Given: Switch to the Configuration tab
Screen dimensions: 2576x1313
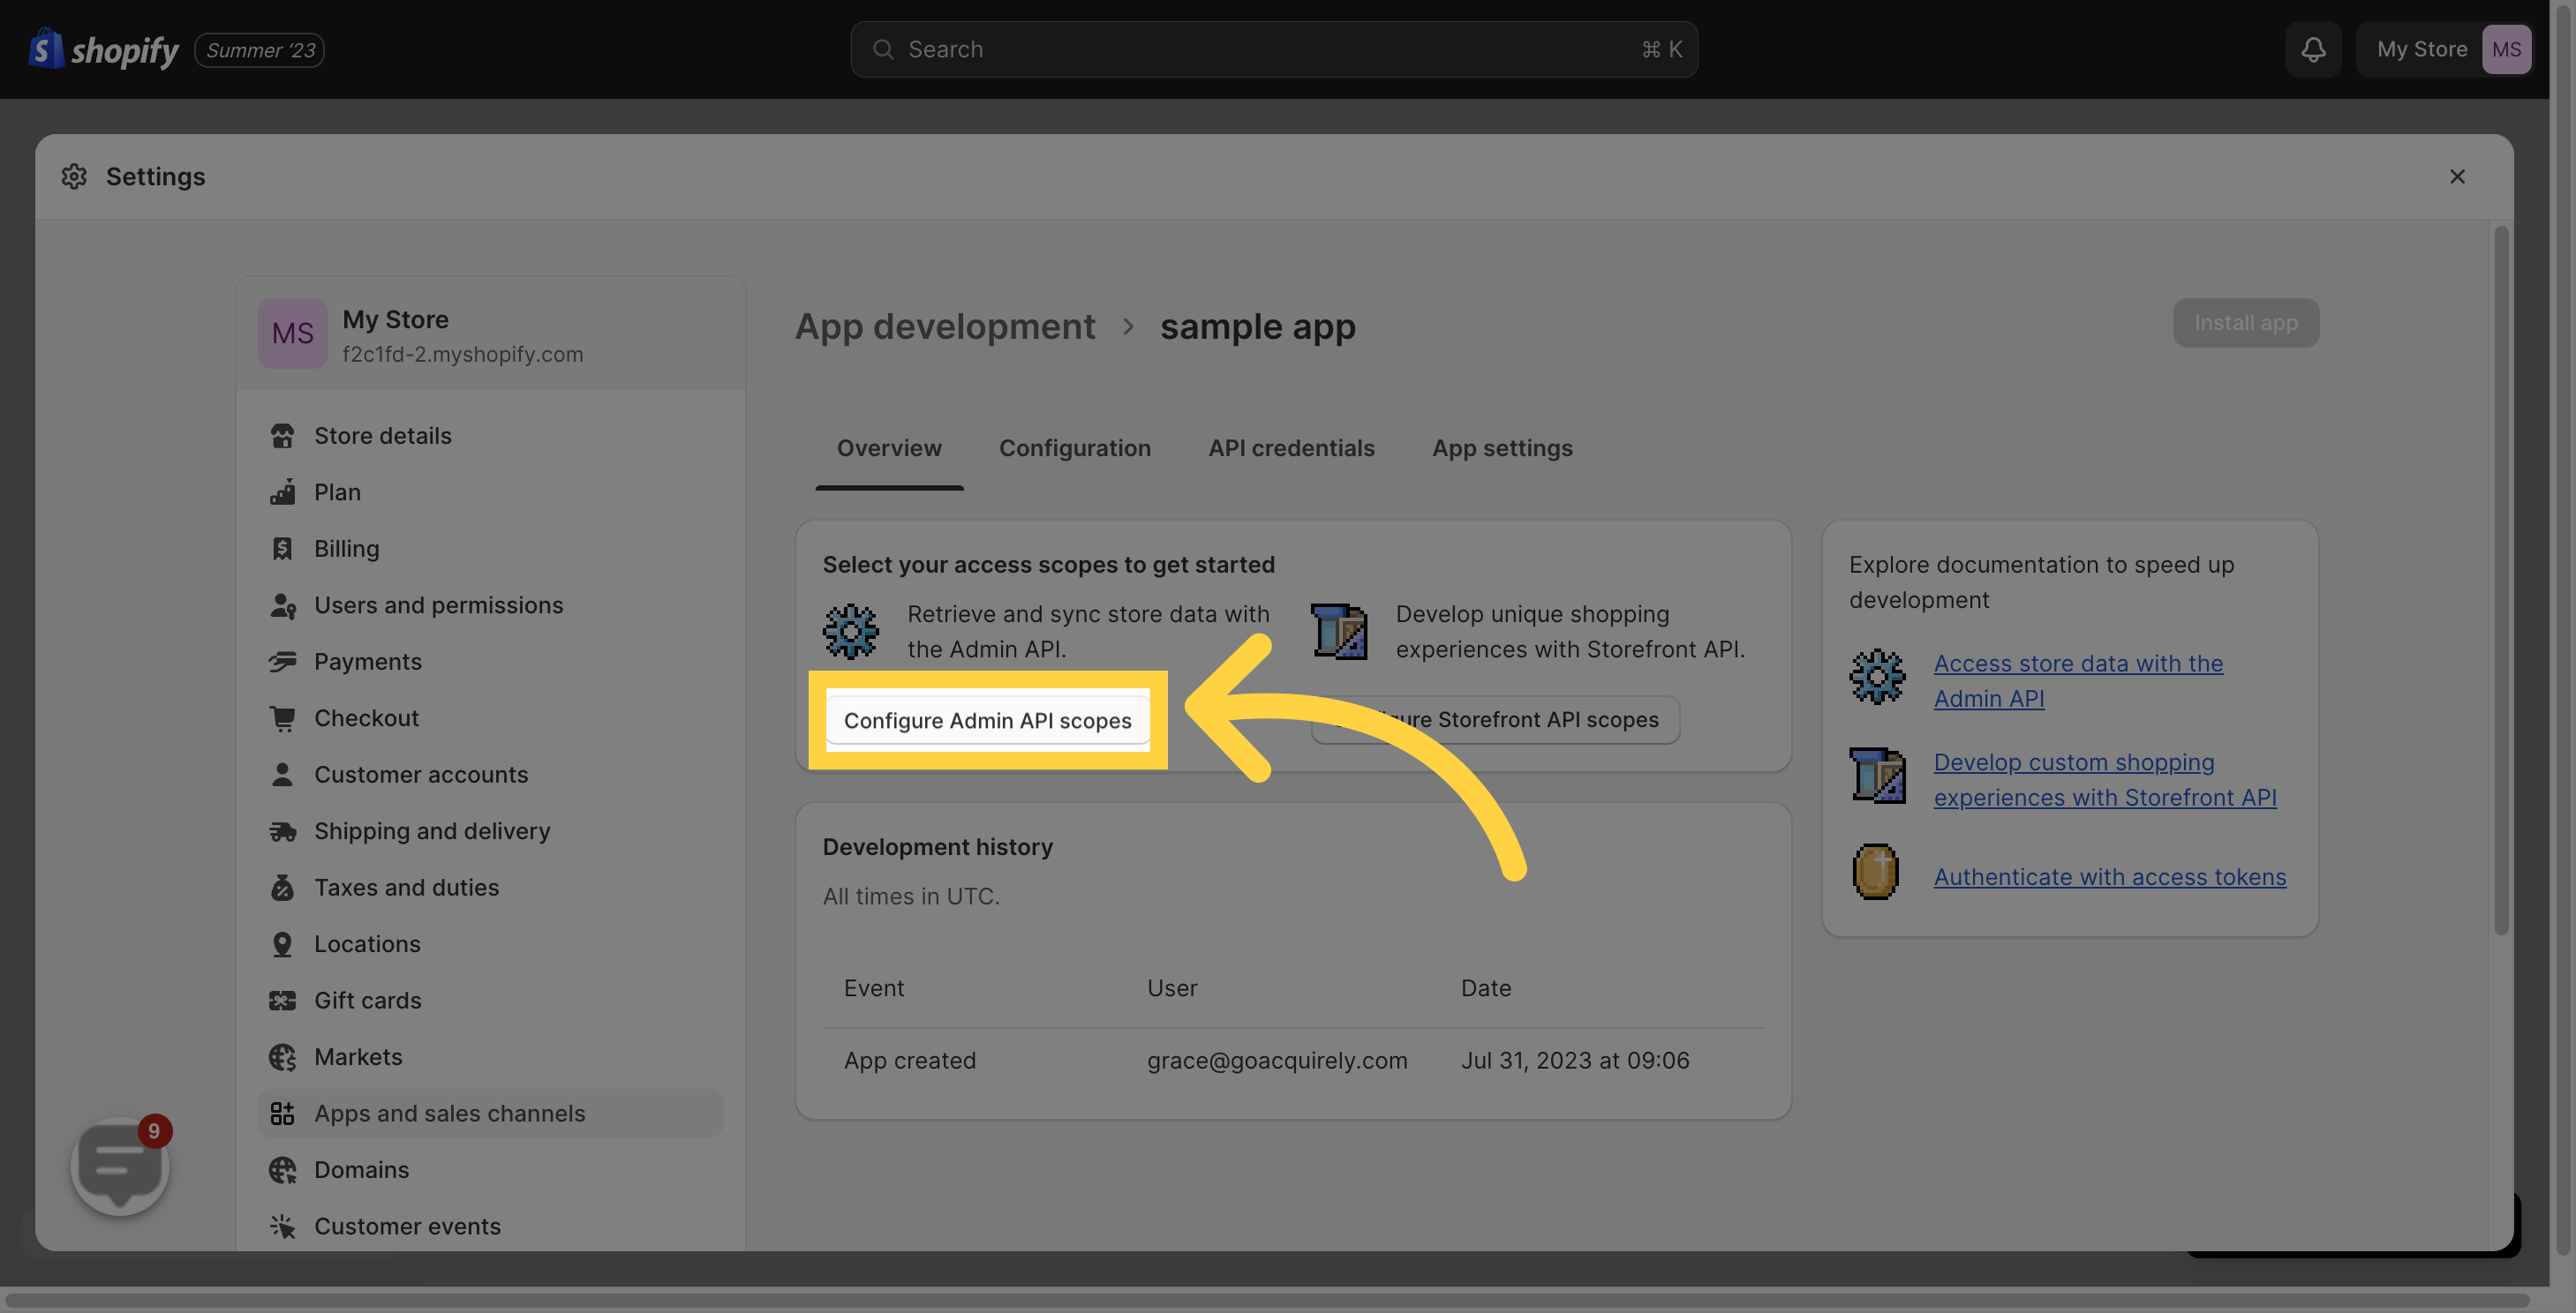Looking at the screenshot, I should click(1075, 447).
